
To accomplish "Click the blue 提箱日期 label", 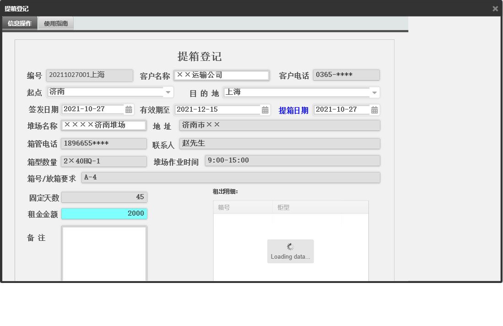I will click(x=293, y=109).
